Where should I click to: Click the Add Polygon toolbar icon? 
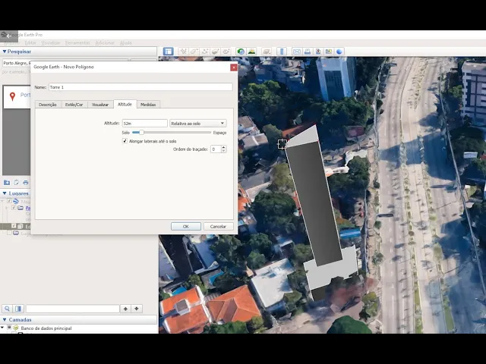pos(194,52)
